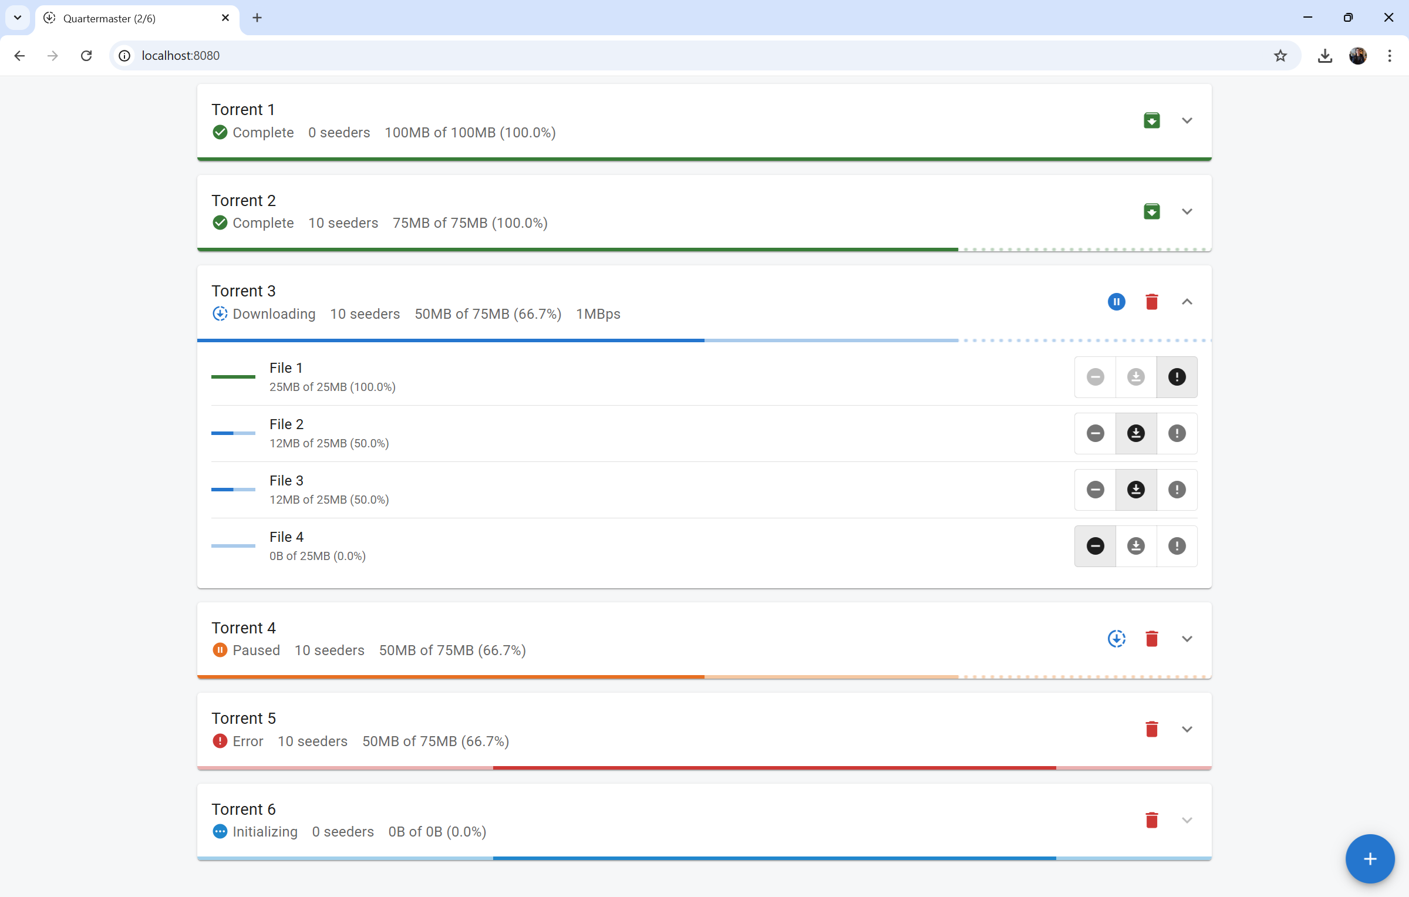
Task: Go forward in browser history
Action: point(53,56)
